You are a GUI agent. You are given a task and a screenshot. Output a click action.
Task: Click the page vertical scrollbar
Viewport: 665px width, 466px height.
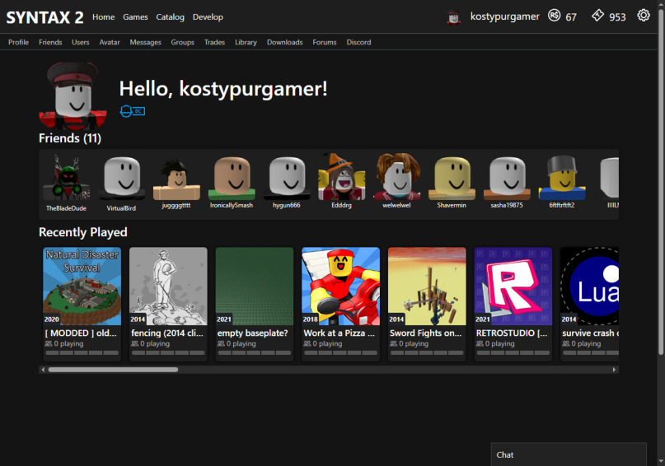click(661, 182)
